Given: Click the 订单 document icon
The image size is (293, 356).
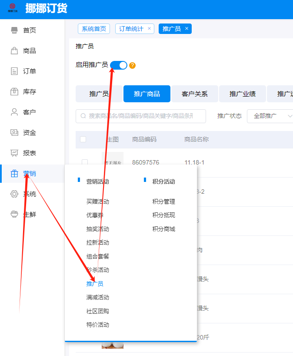Looking at the screenshot, I should (x=14, y=71).
